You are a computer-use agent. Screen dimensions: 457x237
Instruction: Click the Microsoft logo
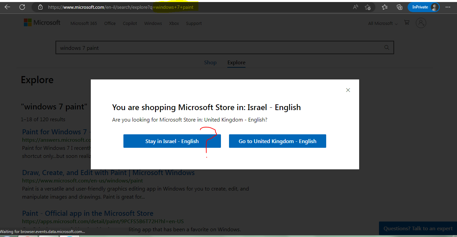coord(42,23)
